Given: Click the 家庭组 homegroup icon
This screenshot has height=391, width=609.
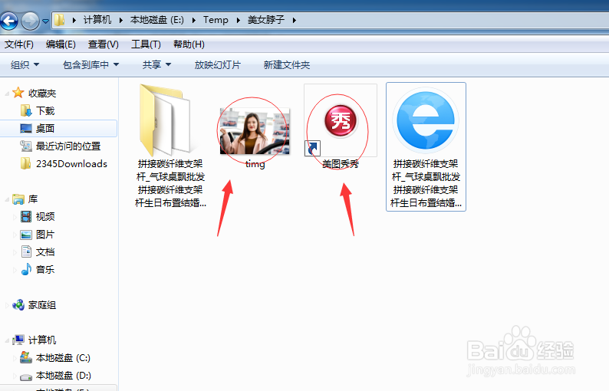Looking at the screenshot, I should [x=18, y=305].
